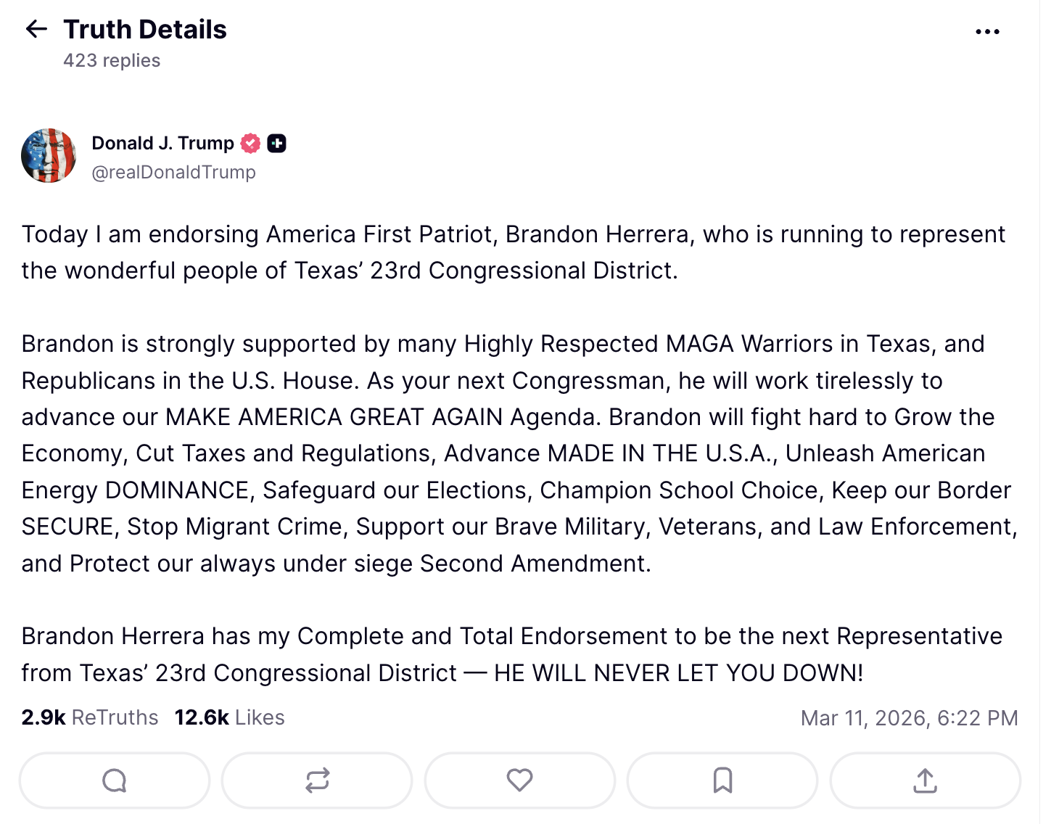Click the red verified checkmark badge

(251, 144)
